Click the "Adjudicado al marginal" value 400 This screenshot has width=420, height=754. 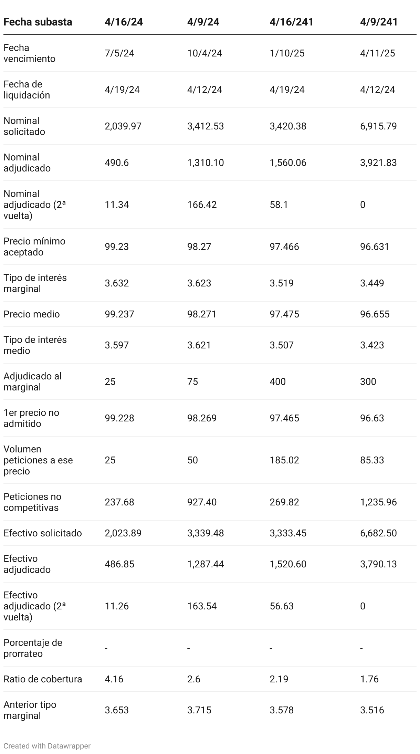tap(277, 381)
